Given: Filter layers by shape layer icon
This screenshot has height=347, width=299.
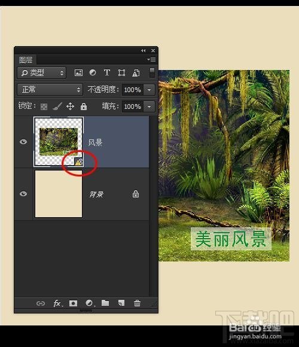Looking at the screenshot, I should [121, 73].
